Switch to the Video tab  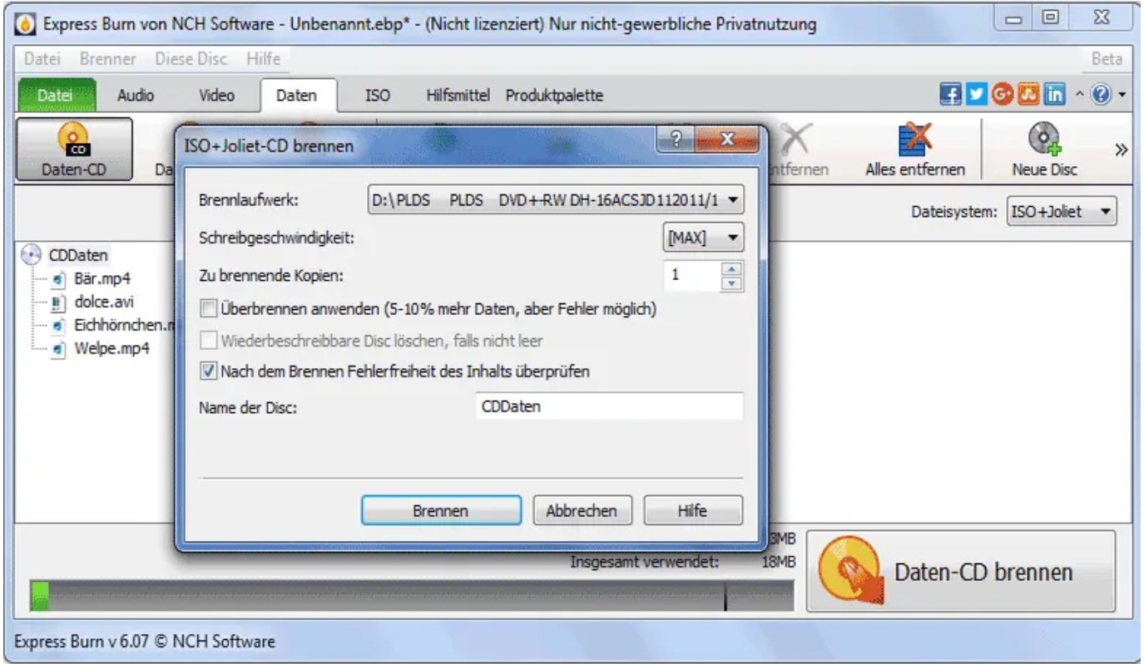pyautogui.click(x=216, y=96)
